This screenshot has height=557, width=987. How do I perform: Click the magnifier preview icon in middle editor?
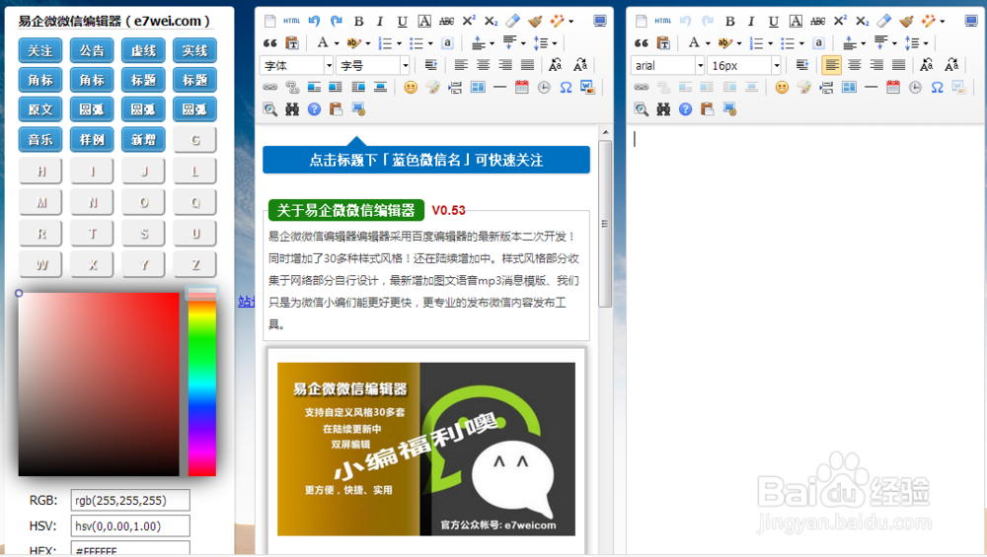pos(270,109)
